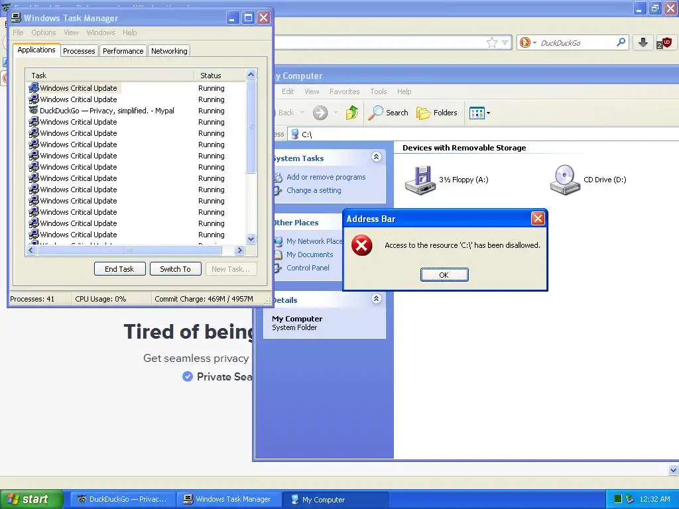Click the green CPU meter tray icon

click(x=619, y=499)
